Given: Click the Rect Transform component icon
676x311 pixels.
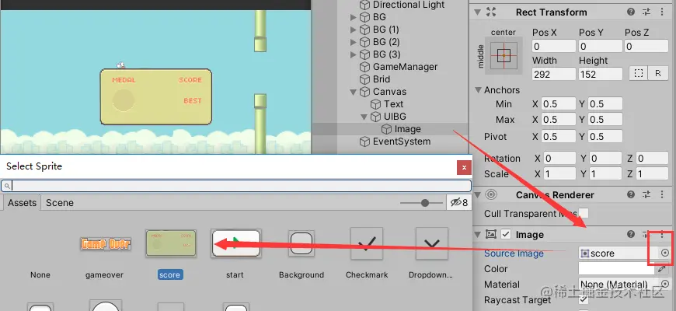Looking at the screenshot, I should 490,12.
